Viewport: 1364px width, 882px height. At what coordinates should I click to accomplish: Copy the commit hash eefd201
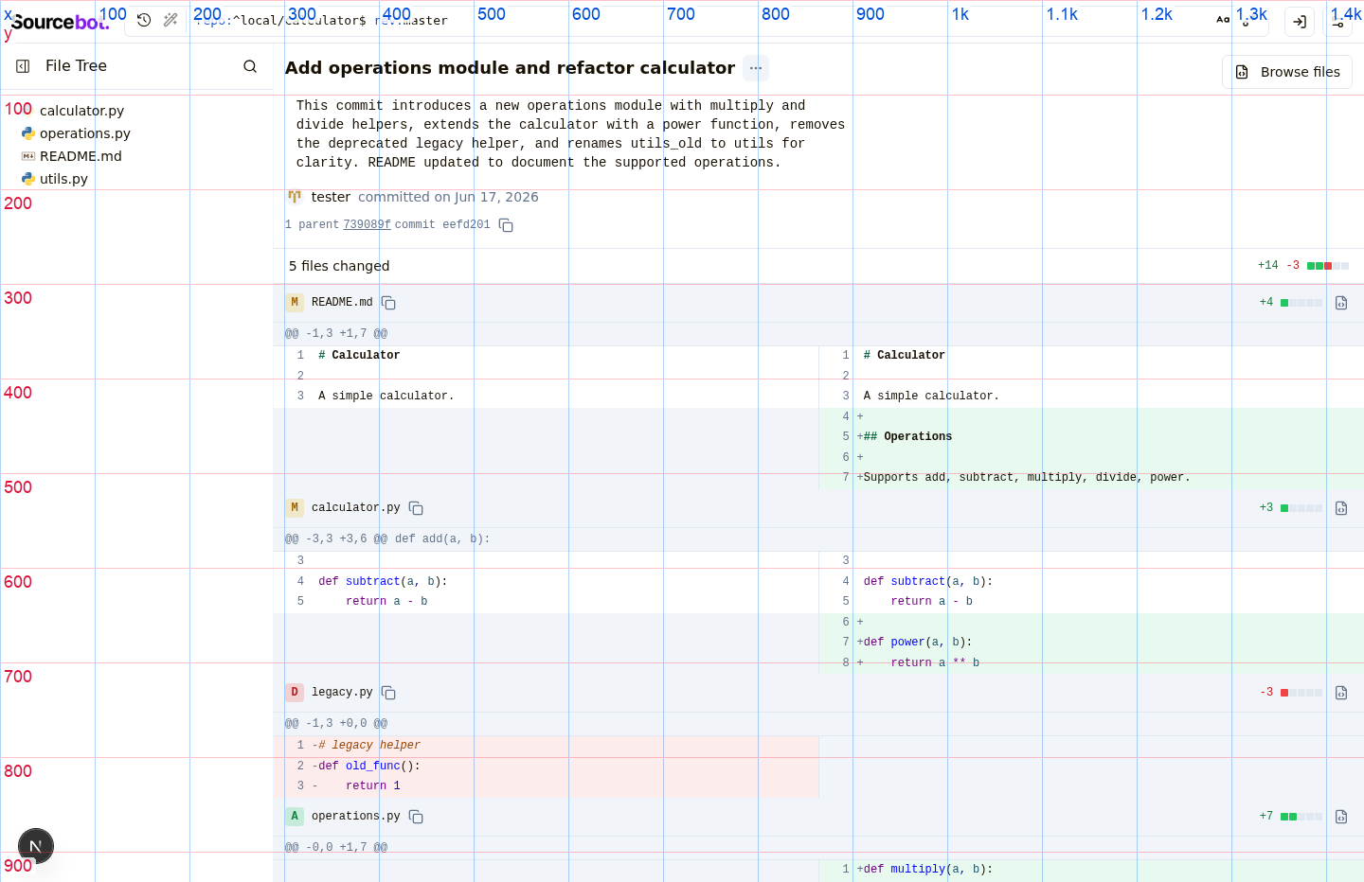506,225
